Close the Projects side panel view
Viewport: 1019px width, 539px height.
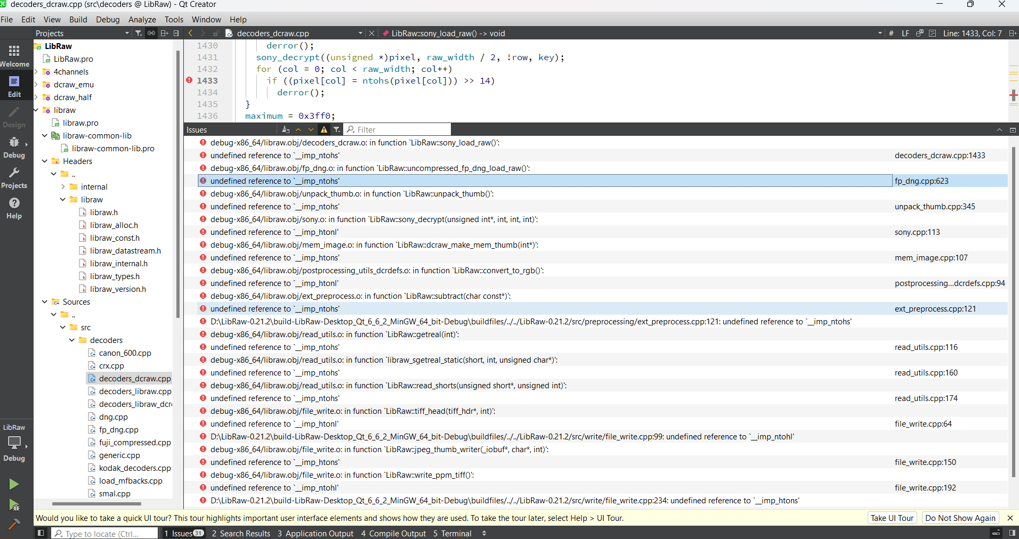point(176,33)
